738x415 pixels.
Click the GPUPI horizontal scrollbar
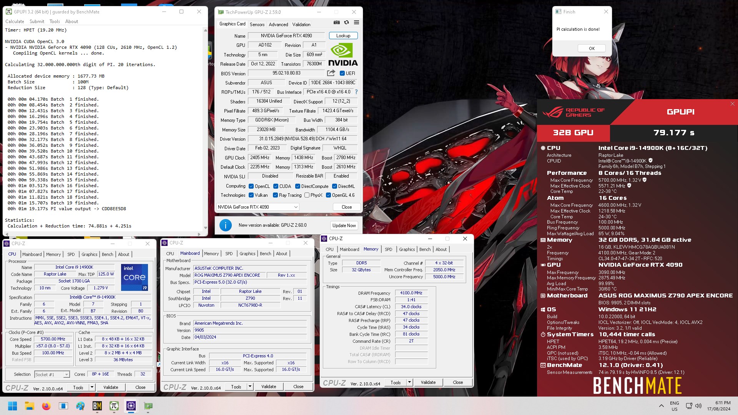pyautogui.click(x=103, y=234)
